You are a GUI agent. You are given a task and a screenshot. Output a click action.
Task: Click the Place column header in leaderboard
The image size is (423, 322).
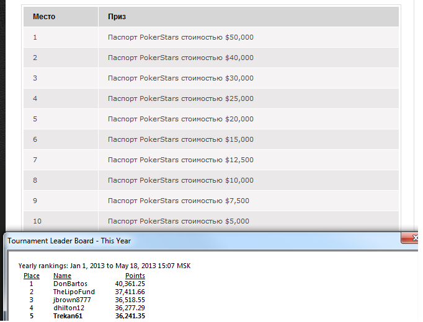[x=32, y=276]
